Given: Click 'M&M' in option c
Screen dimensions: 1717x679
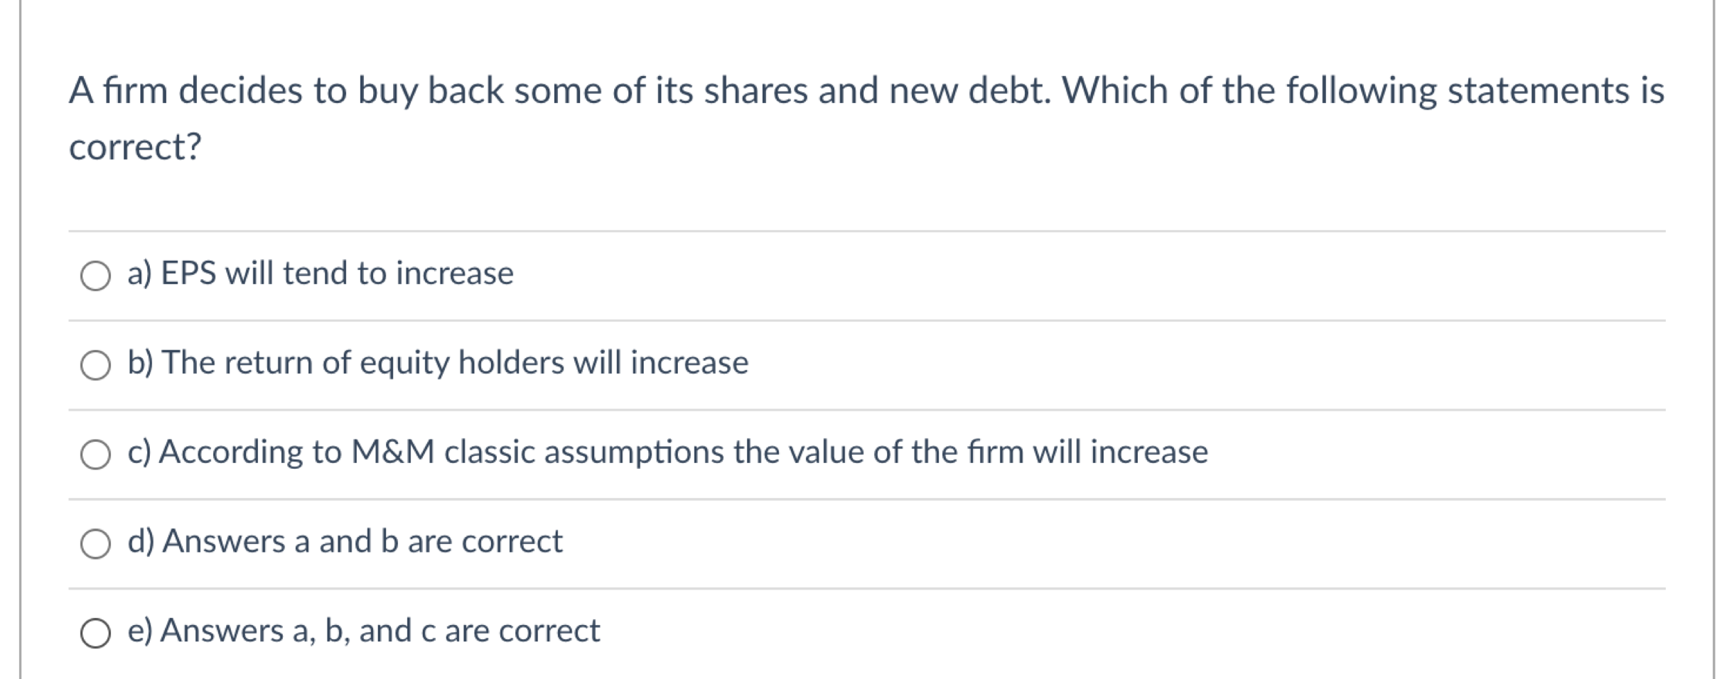Looking at the screenshot, I should click(393, 452).
